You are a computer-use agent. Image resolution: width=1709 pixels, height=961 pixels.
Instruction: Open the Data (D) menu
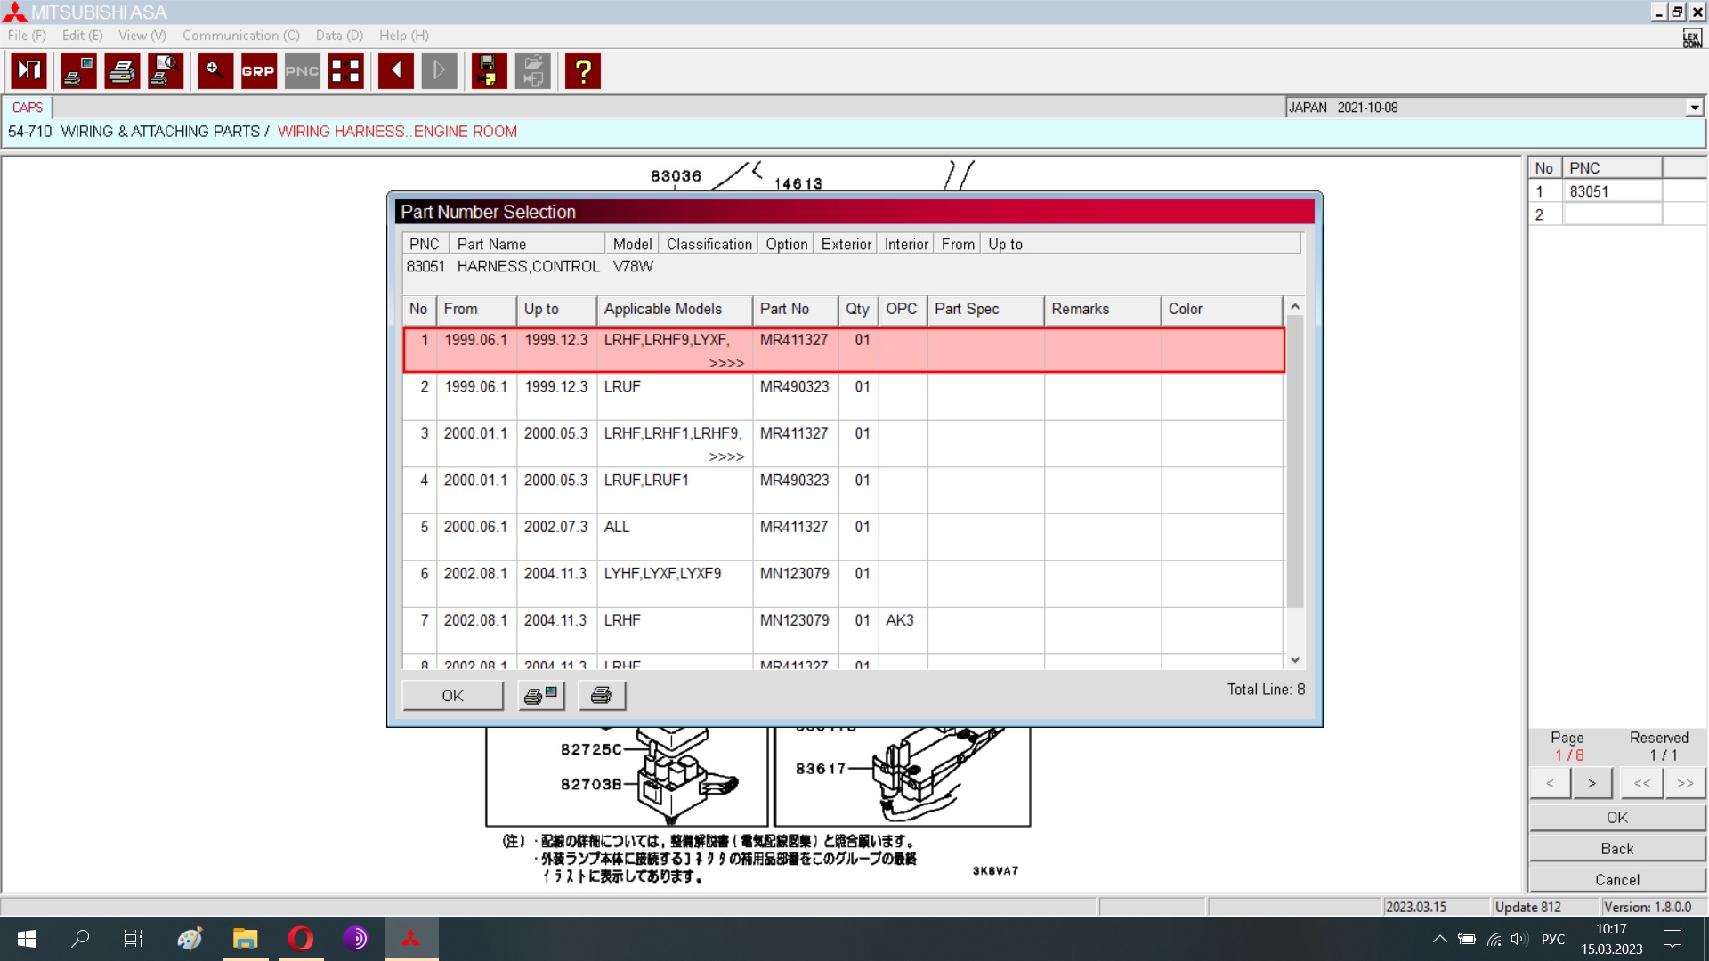[x=339, y=36]
